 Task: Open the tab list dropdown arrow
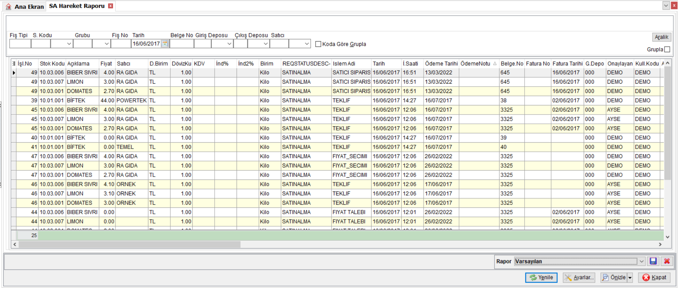666,5
